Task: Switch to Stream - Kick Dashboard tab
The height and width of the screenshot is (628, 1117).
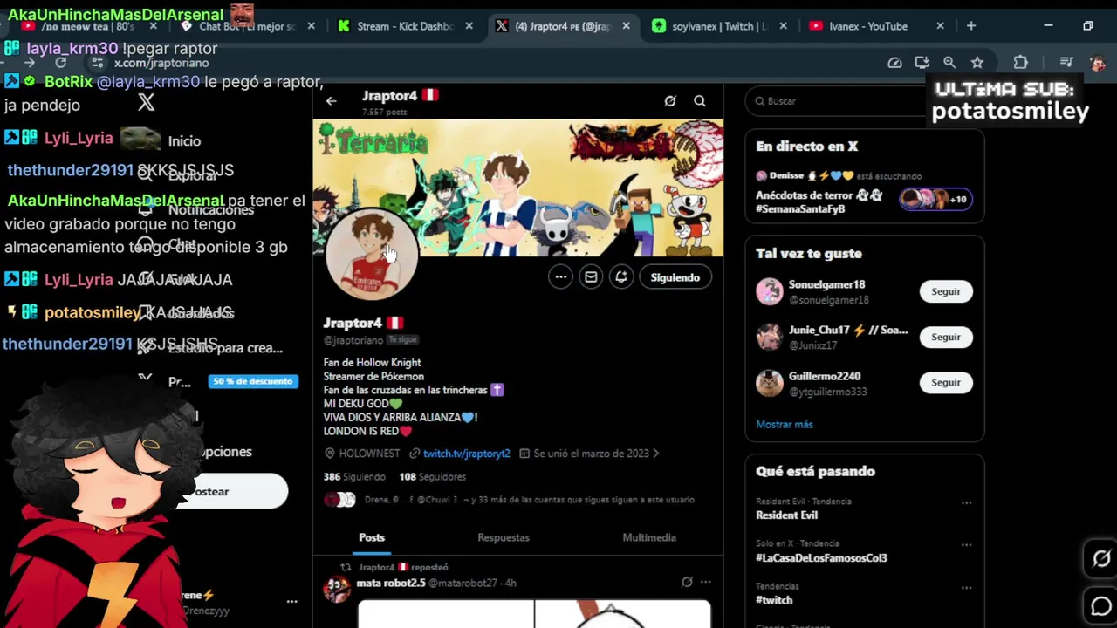Action: tap(405, 26)
